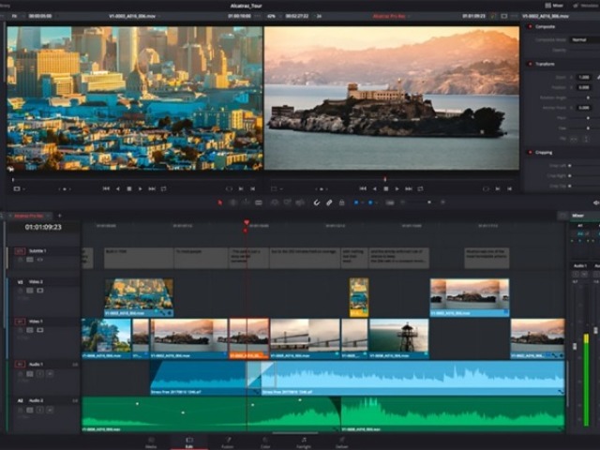The height and width of the screenshot is (450, 600).
Task: Collapse the Cropping section in Inspector
Action: point(544,152)
